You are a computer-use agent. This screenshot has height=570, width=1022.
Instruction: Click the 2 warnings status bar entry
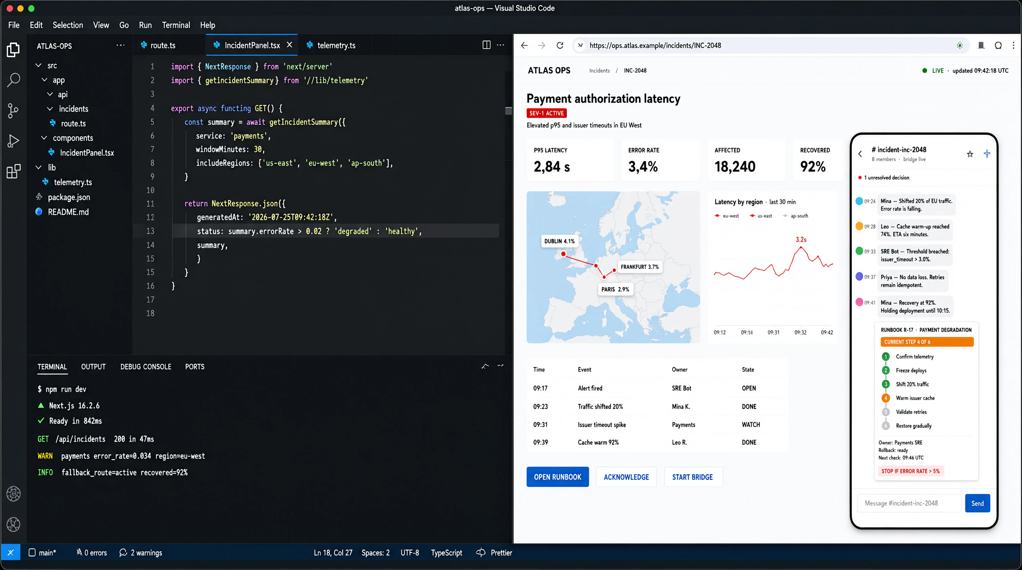click(140, 553)
